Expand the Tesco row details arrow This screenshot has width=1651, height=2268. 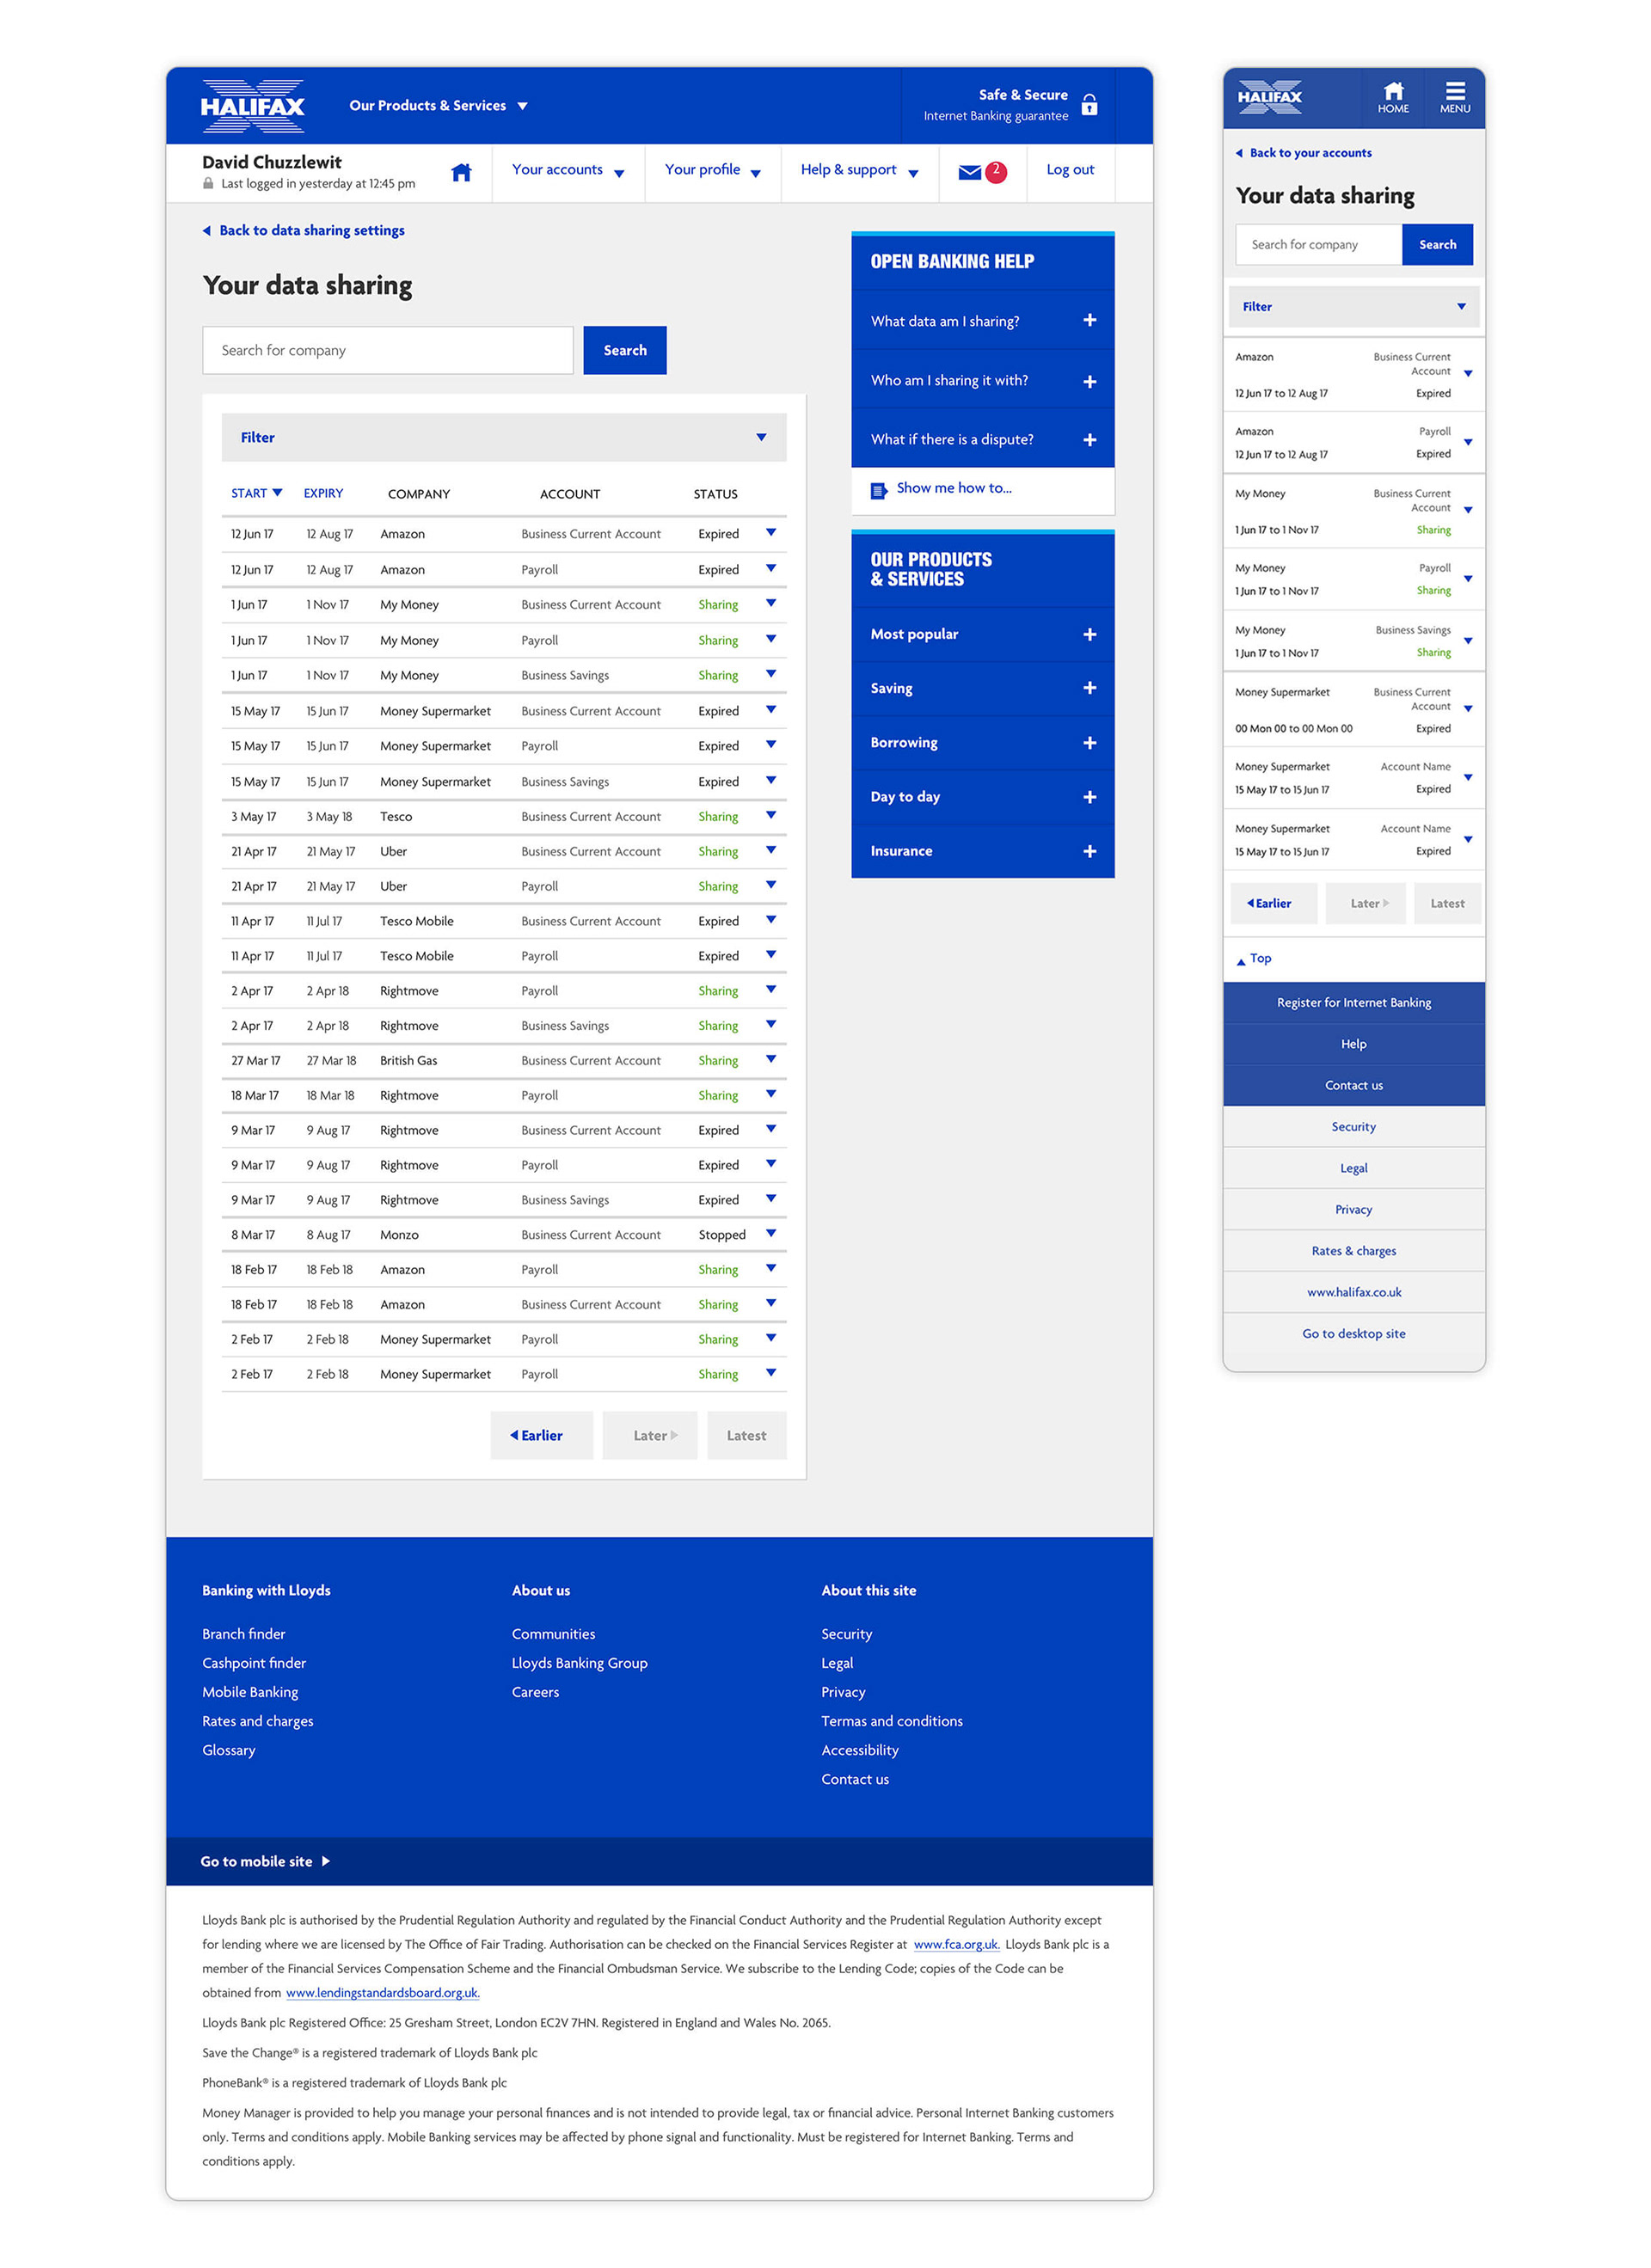[770, 816]
